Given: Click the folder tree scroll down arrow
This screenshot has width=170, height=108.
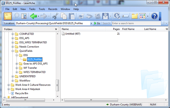Looking at the screenshot, I should pos(58,96).
